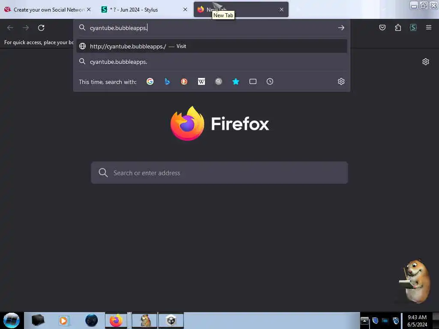Screen dimensions: 439x329
Task: Show hidden system tray icons
Action: (x=364, y=321)
